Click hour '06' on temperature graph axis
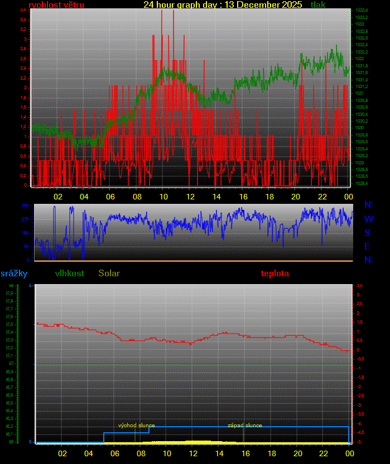The height and width of the screenshot is (464, 390). tap(114, 453)
